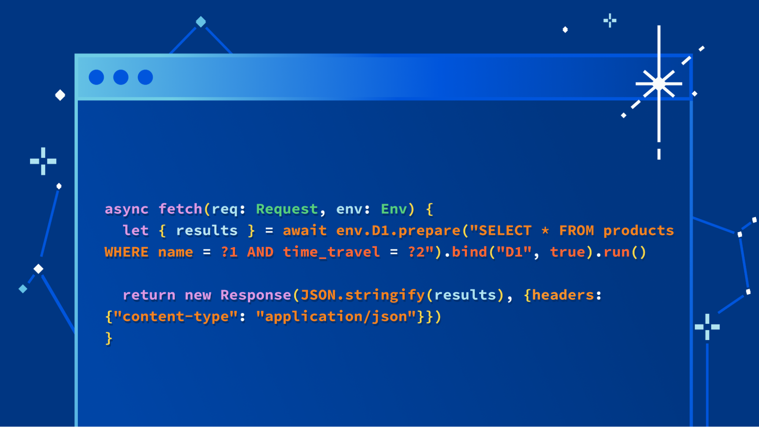Viewport: 759px width, 427px height.
Task: Click the bind method call
Action: pos(470,252)
